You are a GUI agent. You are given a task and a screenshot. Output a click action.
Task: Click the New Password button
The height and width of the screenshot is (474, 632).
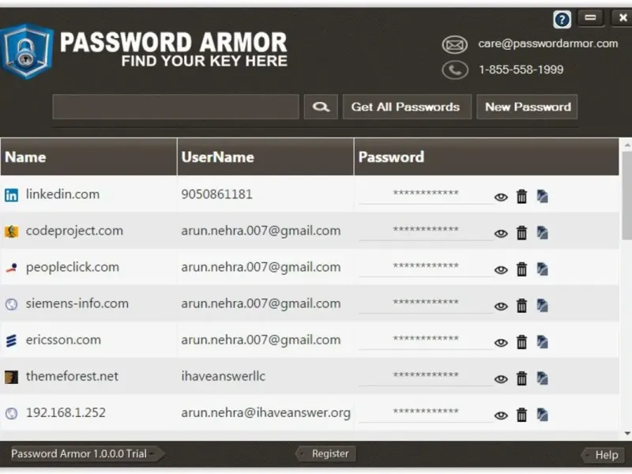click(x=527, y=107)
